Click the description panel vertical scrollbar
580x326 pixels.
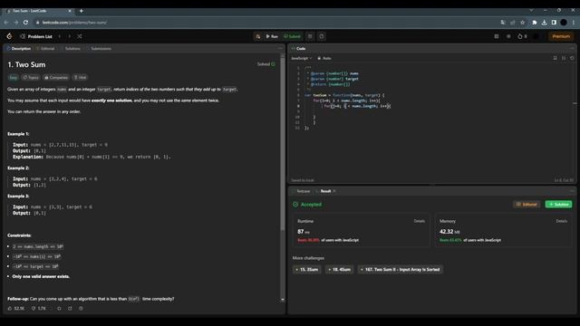point(283,144)
